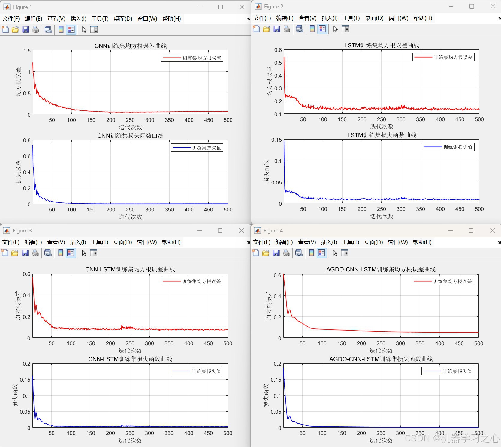The height and width of the screenshot is (447, 501).
Task: Click Link Plot icon in Figure 4
Action: (x=299, y=253)
